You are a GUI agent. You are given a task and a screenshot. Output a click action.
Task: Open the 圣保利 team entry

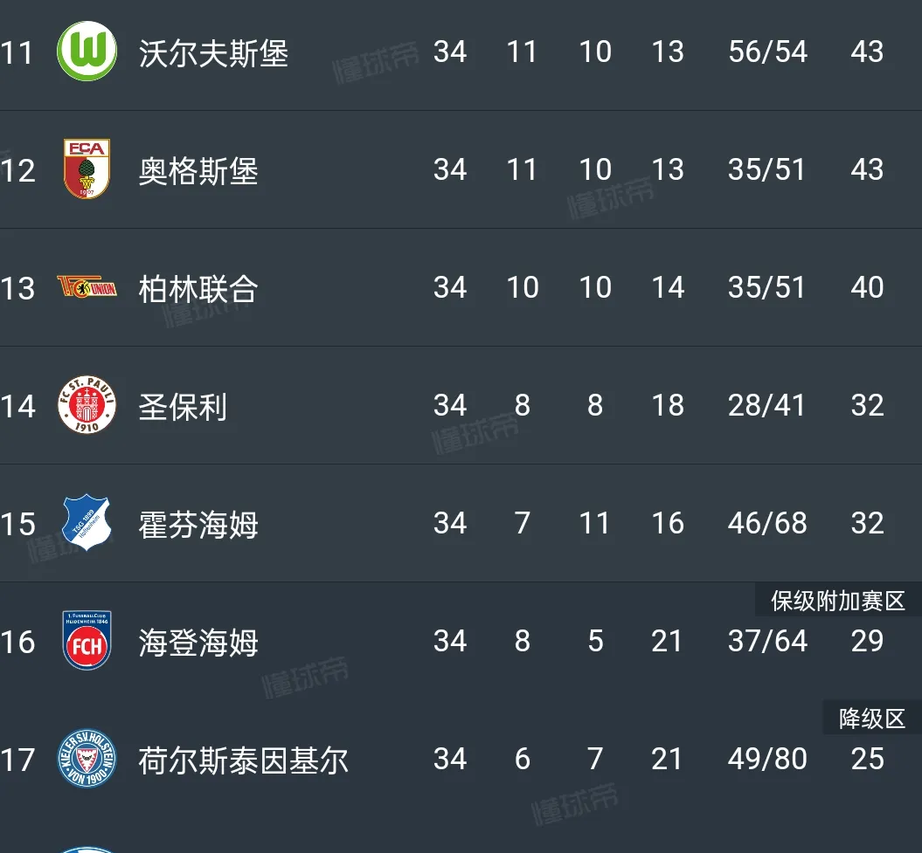pyautogui.click(x=184, y=406)
